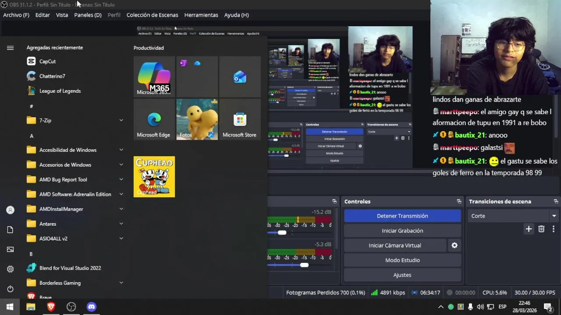Image resolution: width=561 pixels, height=315 pixels.
Task: Launch the Microsoft Edge tile
Action: (154, 119)
